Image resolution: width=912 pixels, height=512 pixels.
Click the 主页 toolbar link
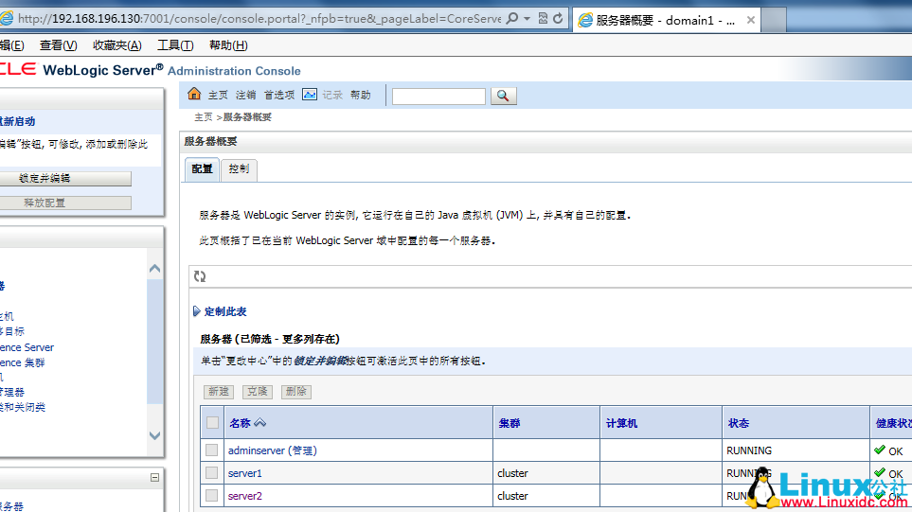coord(218,95)
